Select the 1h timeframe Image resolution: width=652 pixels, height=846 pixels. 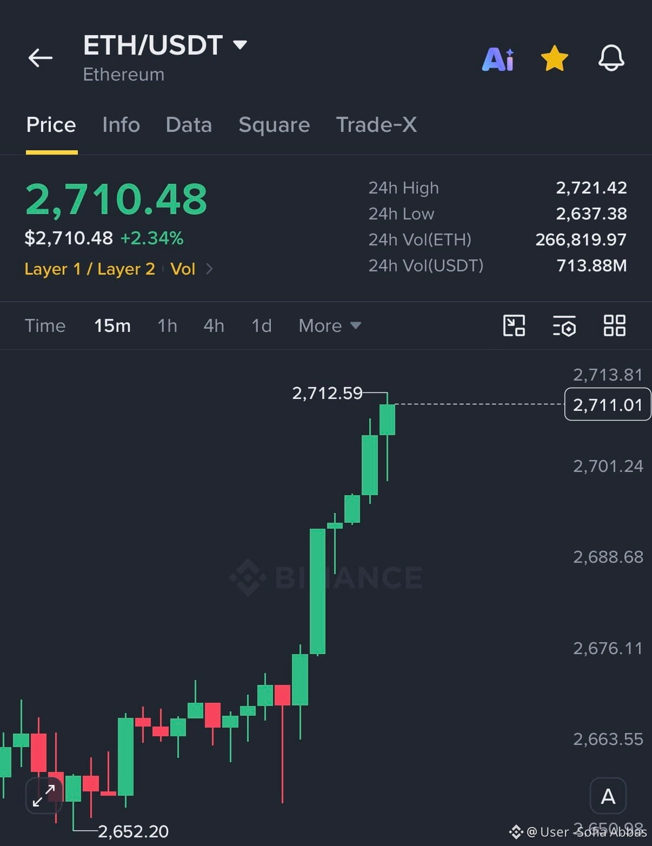[x=167, y=325]
